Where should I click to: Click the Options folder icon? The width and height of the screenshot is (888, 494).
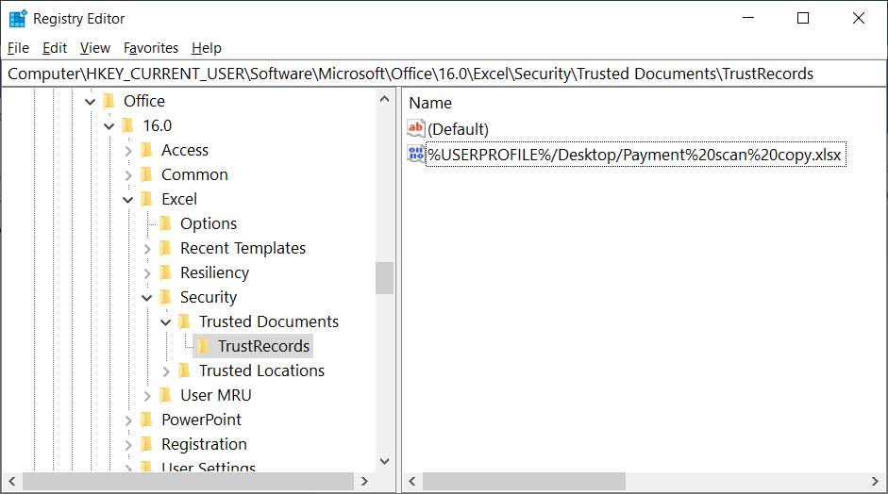tap(165, 223)
